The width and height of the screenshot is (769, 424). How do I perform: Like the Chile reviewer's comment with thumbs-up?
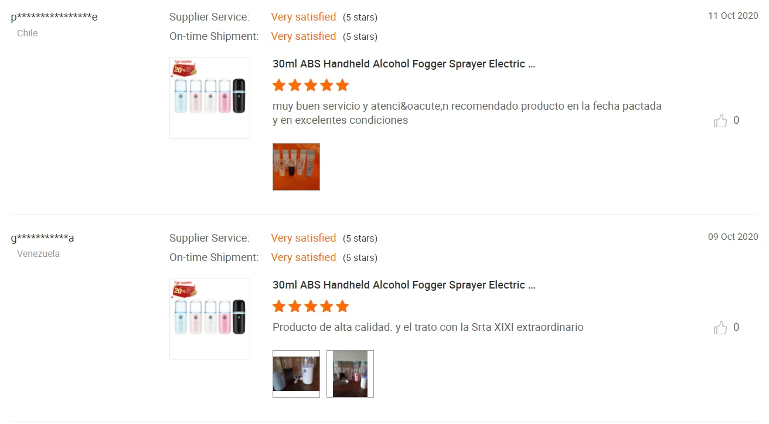point(720,121)
